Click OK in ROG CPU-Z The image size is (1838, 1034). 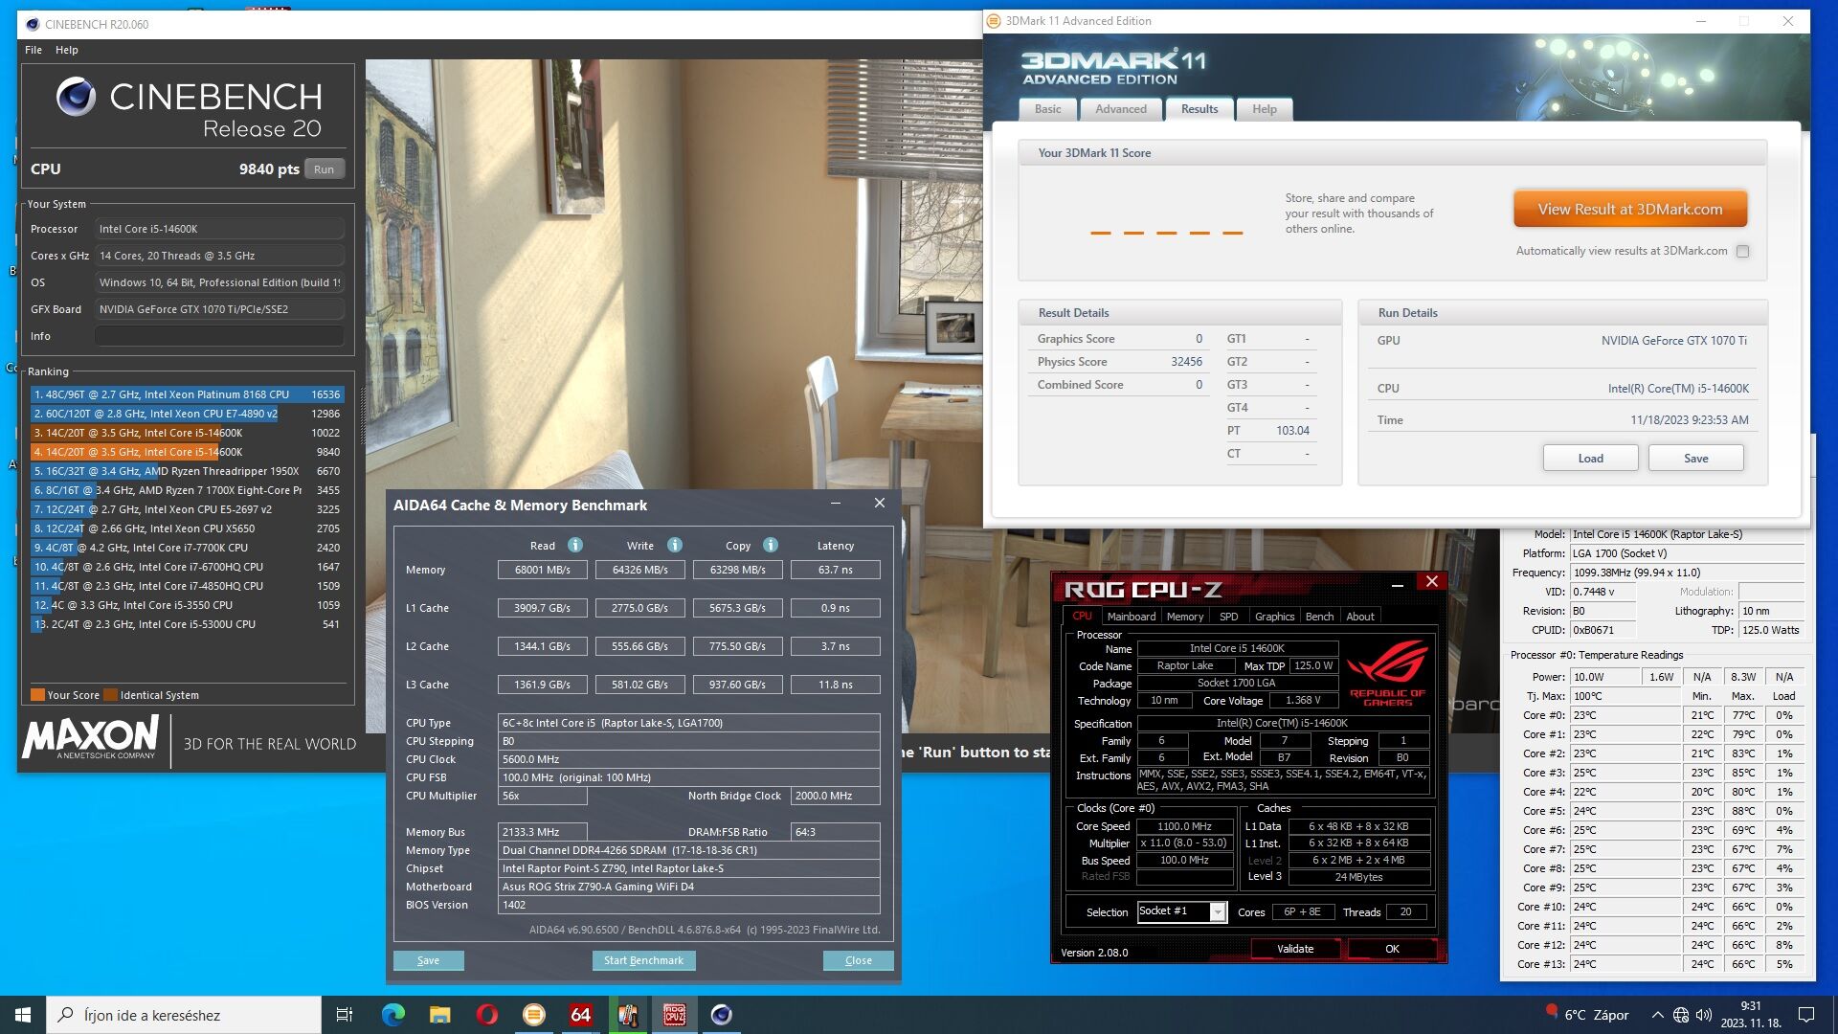pyautogui.click(x=1392, y=949)
